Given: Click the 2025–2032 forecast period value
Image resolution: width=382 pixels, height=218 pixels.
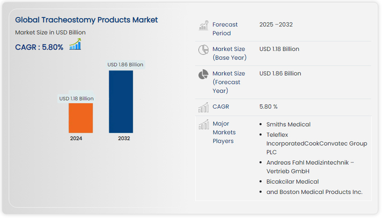Looking at the screenshot, I should click(x=276, y=25).
